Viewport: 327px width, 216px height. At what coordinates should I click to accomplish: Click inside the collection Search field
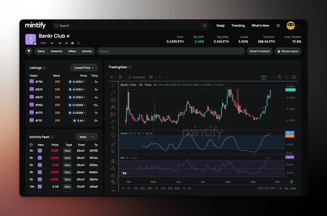click(171, 51)
